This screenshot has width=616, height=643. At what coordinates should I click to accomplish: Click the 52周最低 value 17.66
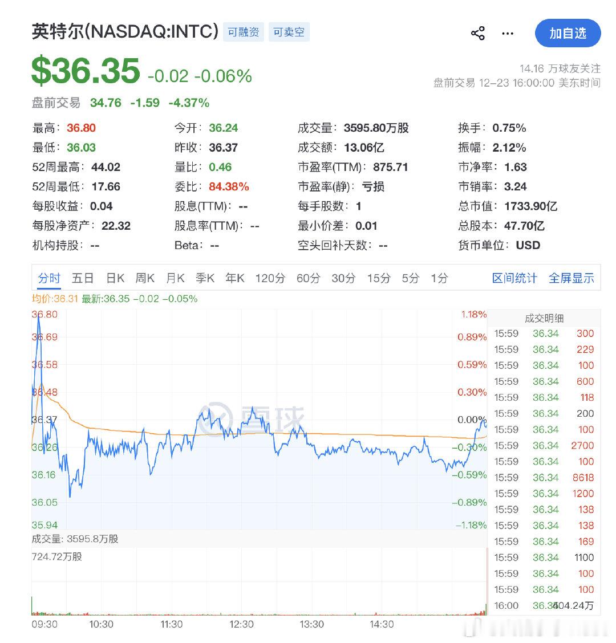point(106,187)
